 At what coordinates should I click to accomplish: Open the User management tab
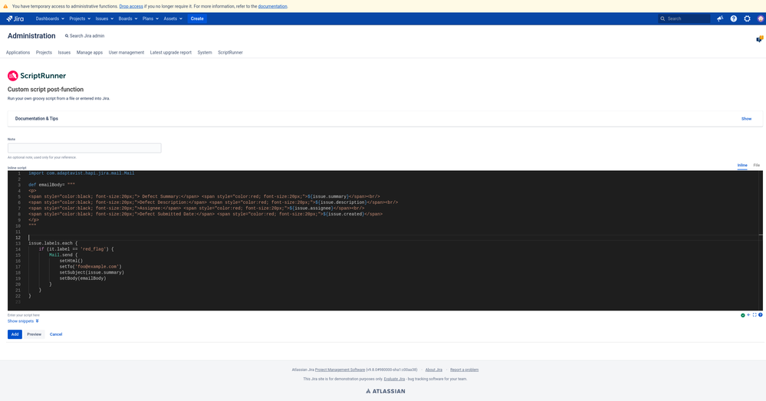pos(126,52)
